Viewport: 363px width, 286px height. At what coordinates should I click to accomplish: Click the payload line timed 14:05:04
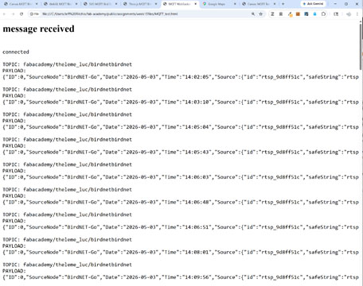[181, 127]
